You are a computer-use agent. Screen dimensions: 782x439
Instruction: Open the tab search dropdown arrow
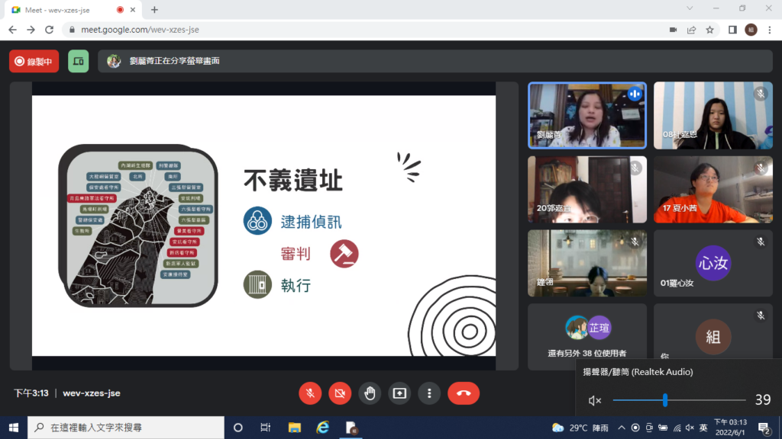pos(690,8)
